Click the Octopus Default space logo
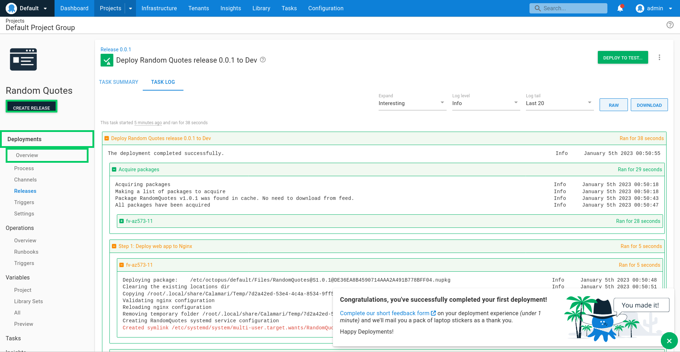Image resolution: width=680 pixels, height=352 pixels. tap(11, 8)
